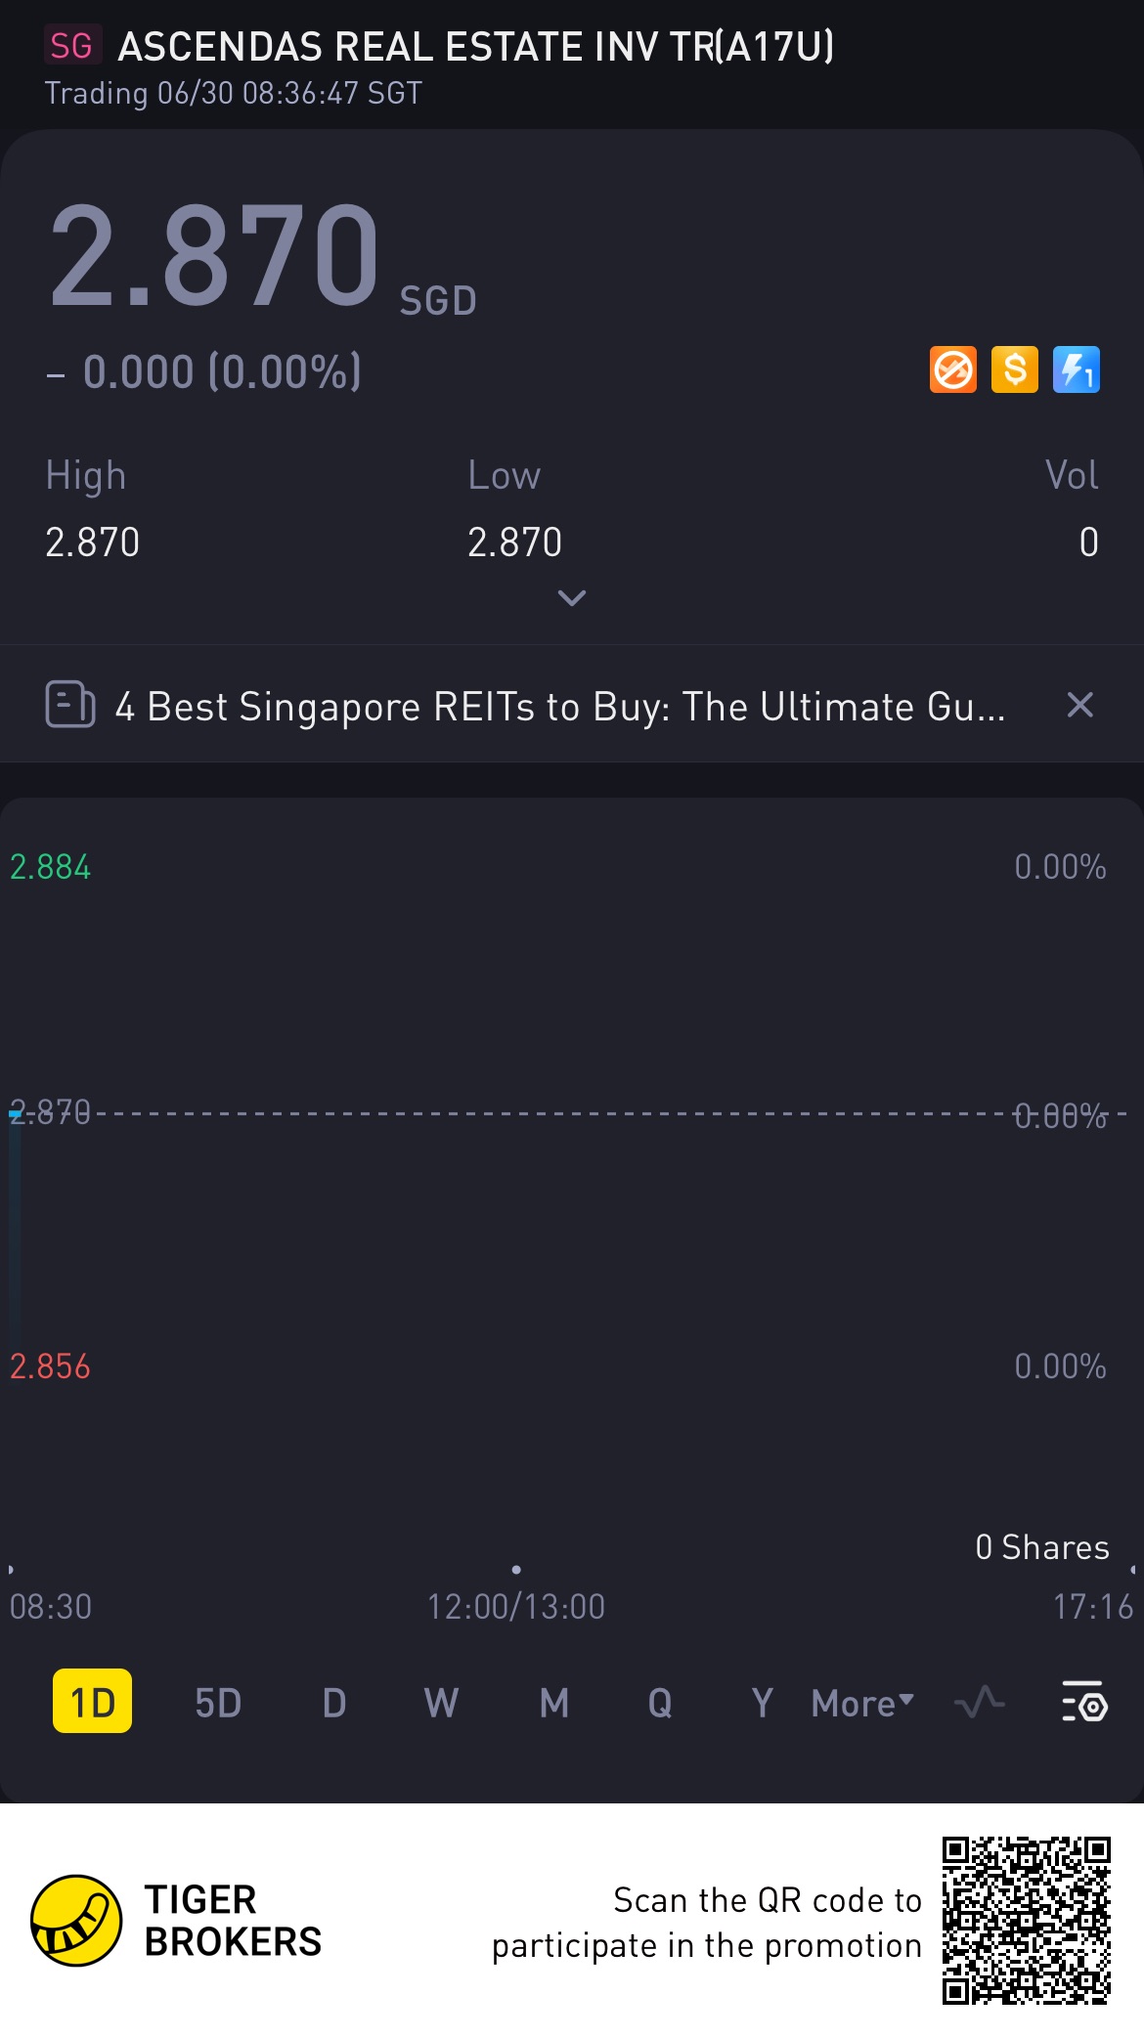Switch to 5D chart period
Viewport: 1144px width, 2038px height.
click(218, 1703)
